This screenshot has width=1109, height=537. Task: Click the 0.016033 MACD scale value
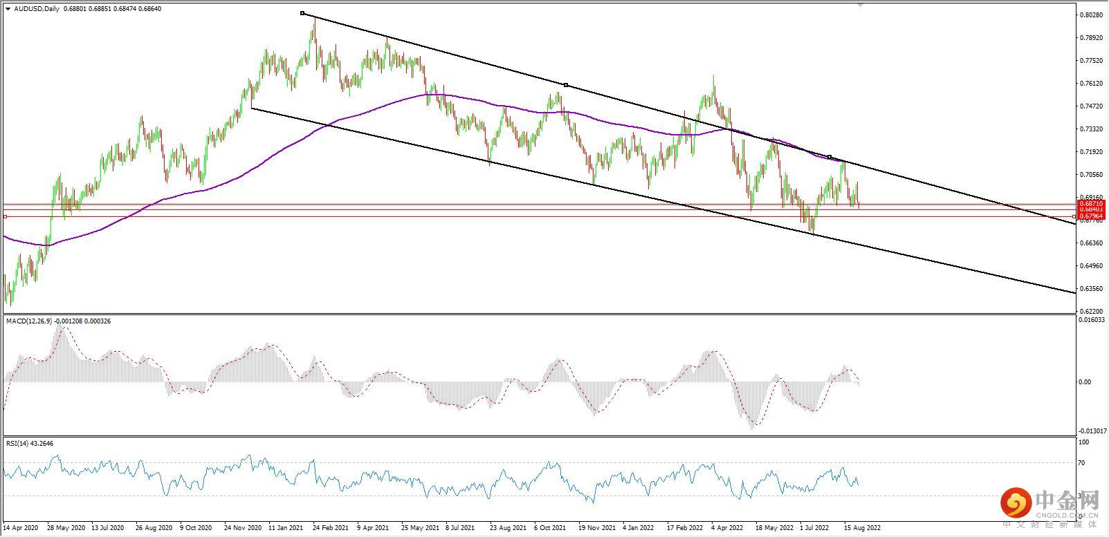tap(1092, 320)
